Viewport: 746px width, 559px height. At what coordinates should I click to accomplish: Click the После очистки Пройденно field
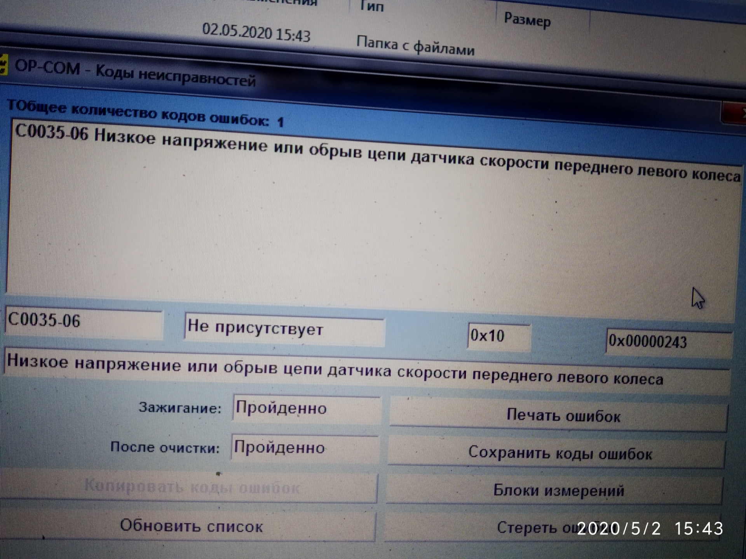coord(305,448)
